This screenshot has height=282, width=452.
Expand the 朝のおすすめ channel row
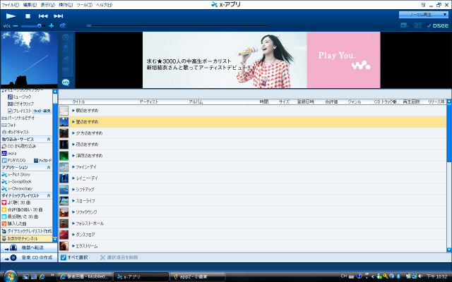pyautogui.click(x=73, y=111)
